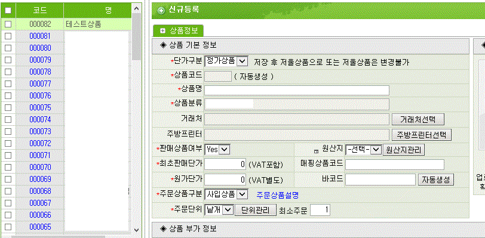The image size is (485, 238).
Task: Click the 명 column header
Action: pyautogui.click(x=97, y=11)
